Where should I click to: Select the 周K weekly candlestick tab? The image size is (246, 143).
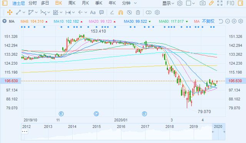point(72,3)
